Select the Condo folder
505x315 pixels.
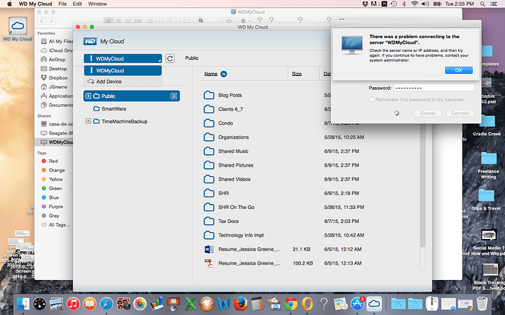(225, 124)
